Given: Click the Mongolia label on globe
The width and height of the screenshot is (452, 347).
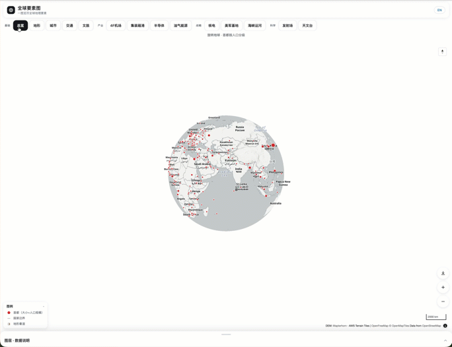Looking at the screenshot, I should [252, 142].
